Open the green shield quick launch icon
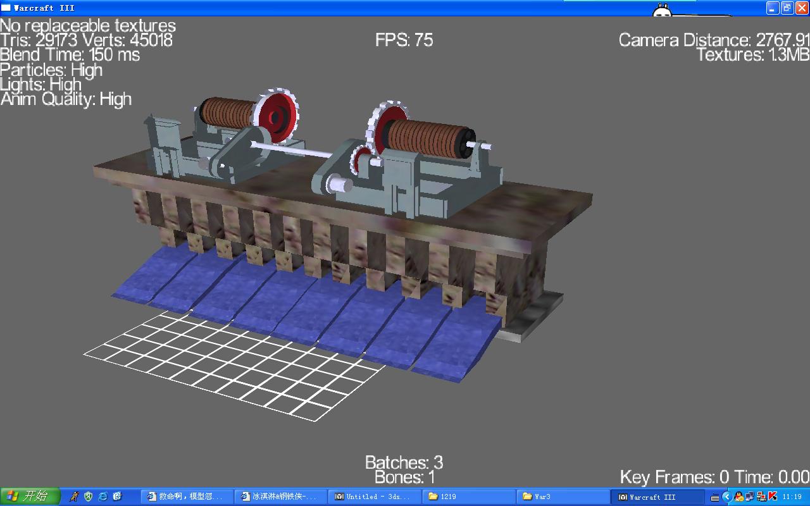This screenshot has height=506, width=810. pos(88,497)
